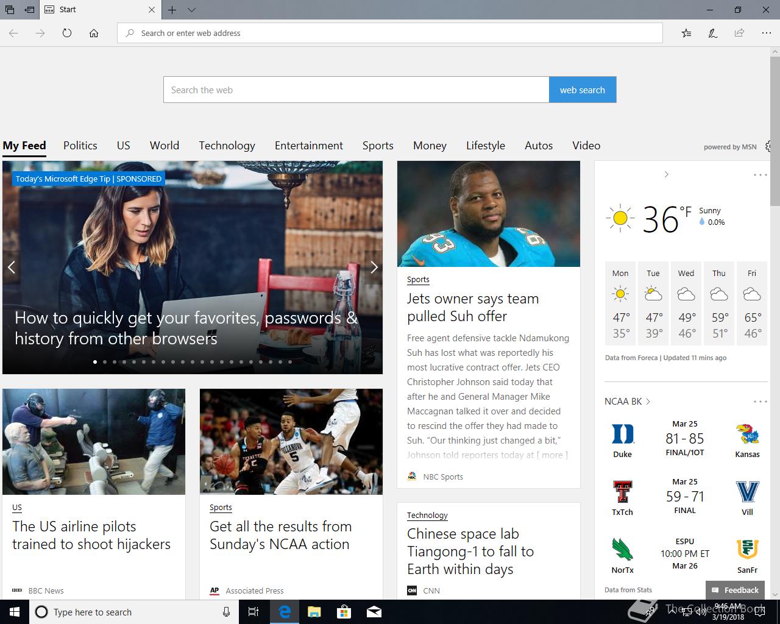This screenshot has width=780, height=624.
Task: Open the World tab
Action: (x=165, y=146)
